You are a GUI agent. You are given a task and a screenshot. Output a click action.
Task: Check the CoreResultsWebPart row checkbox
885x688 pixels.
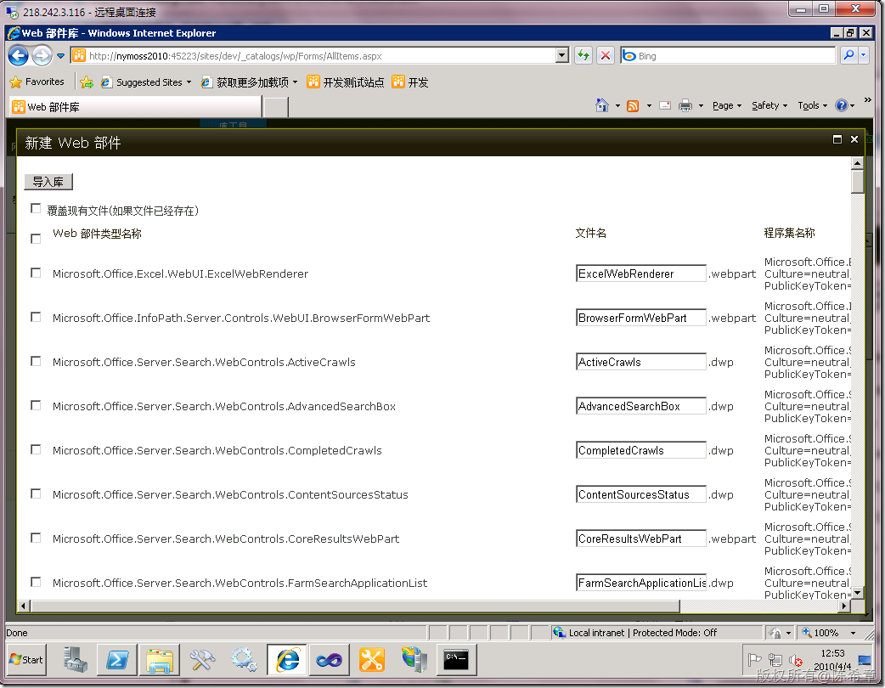(36, 538)
